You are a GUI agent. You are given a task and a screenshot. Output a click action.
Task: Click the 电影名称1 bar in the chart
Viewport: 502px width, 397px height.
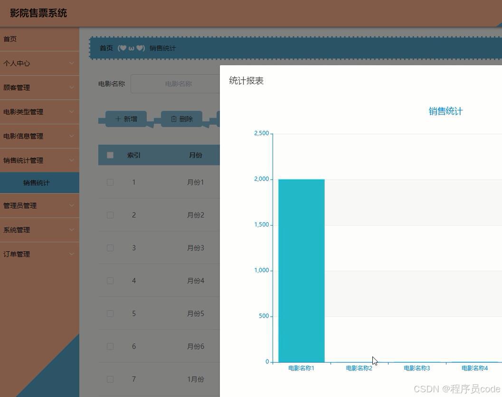(301, 271)
